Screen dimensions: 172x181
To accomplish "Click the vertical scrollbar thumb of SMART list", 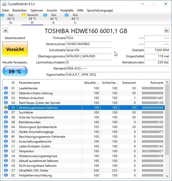I will tap(167, 119).
